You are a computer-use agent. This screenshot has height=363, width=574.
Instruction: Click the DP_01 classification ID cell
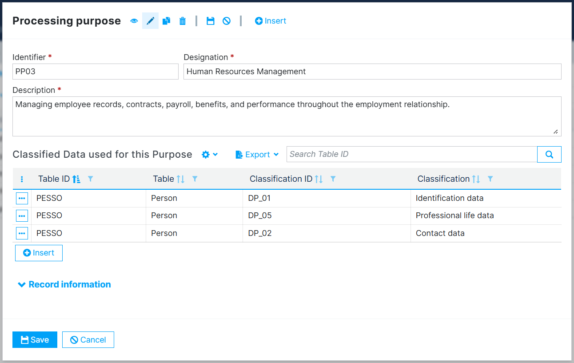[327, 198]
